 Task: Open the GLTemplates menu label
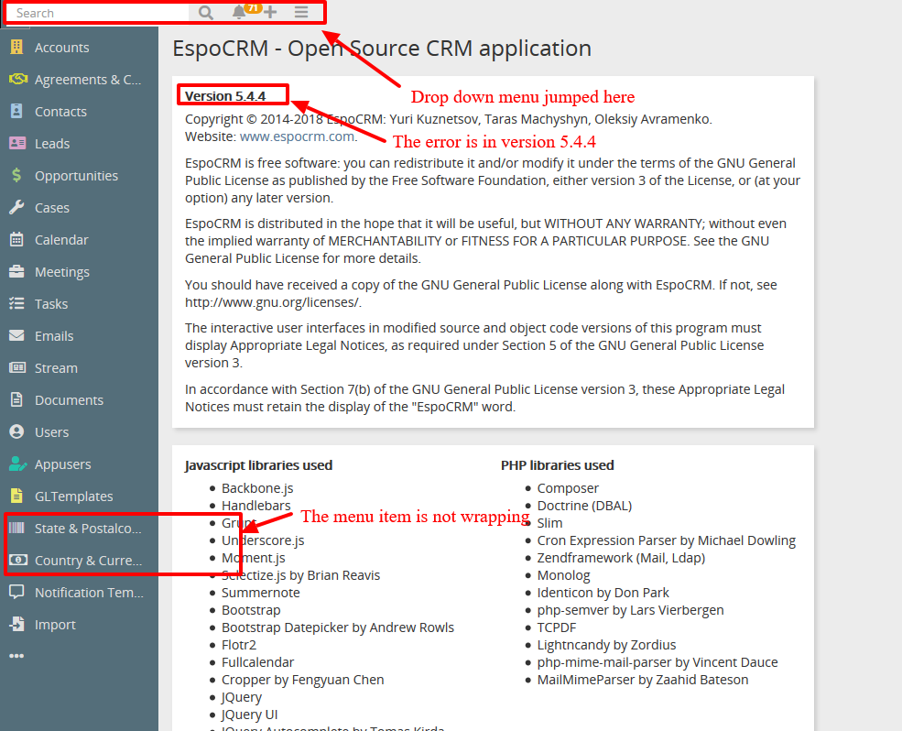click(x=73, y=496)
